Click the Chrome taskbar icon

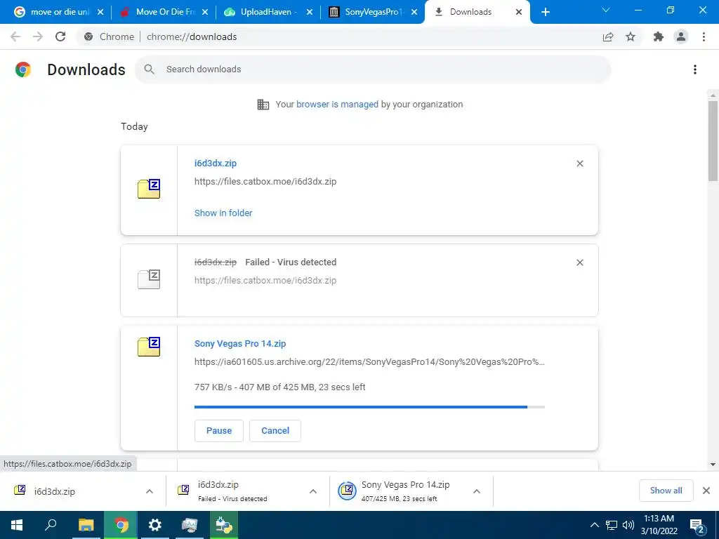(x=121, y=525)
